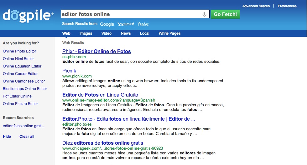
Task: Select the Online Photo Editor suggestion
Action: [19, 51]
